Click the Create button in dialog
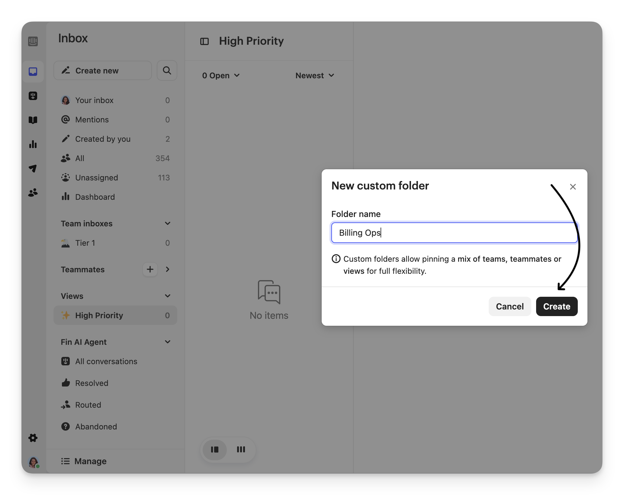The height and width of the screenshot is (495, 624). [556, 306]
